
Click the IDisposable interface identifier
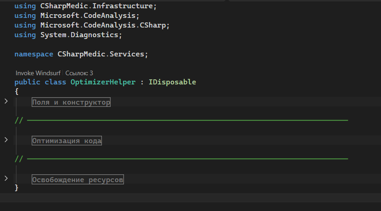click(172, 82)
